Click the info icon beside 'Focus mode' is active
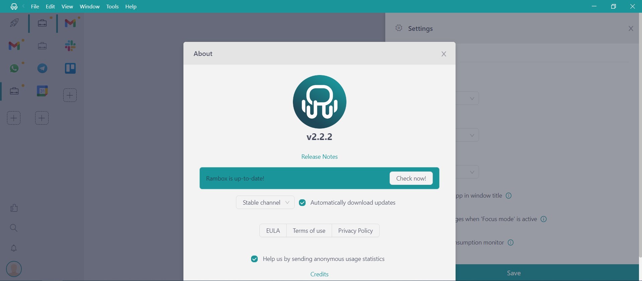The image size is (642, 281). [544, 219]
